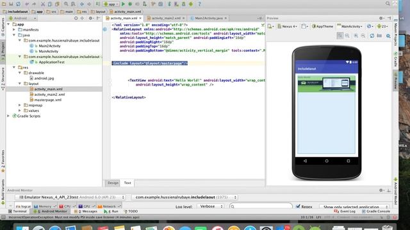Image resolution: width=410 pixels, height=230 pixels.
Task: Open the Terminal tool window
Action: click(17, 211)
